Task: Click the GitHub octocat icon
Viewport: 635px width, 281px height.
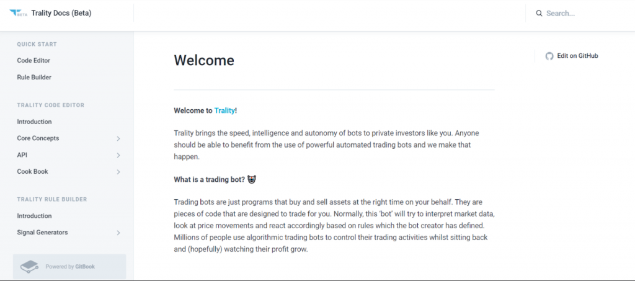Action: (549, 56)
